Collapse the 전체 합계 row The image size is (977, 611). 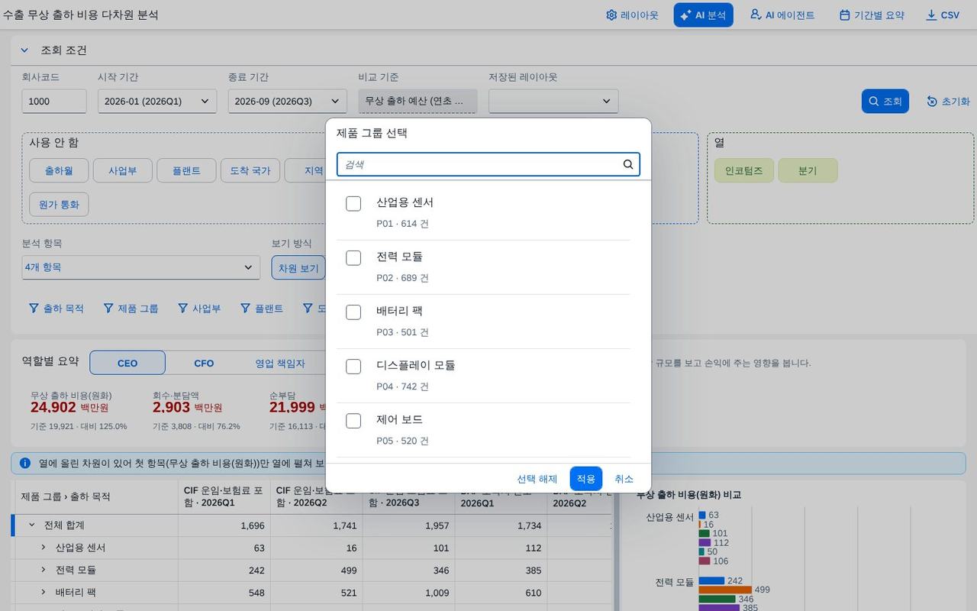(x=32, y=525)
